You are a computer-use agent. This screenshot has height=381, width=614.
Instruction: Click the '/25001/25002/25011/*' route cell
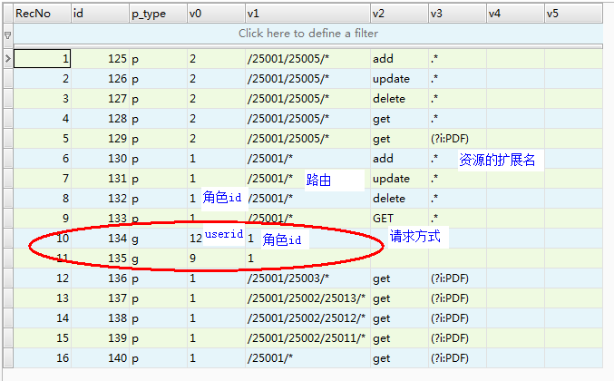point(307,338)
